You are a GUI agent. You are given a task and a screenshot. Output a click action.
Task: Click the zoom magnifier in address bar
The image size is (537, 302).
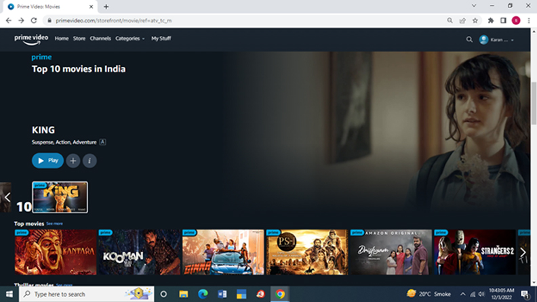tap(450, 20)
